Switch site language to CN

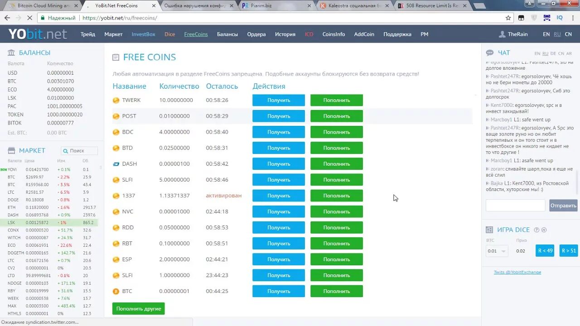tap(568, 34)
